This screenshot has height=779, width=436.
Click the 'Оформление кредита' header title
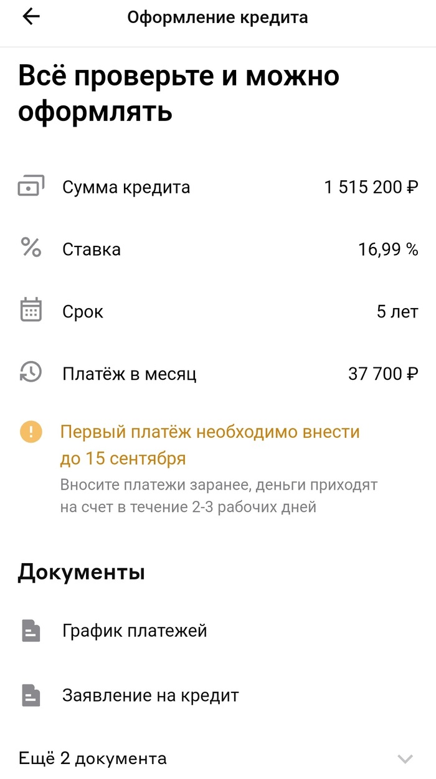coord(217,17)
